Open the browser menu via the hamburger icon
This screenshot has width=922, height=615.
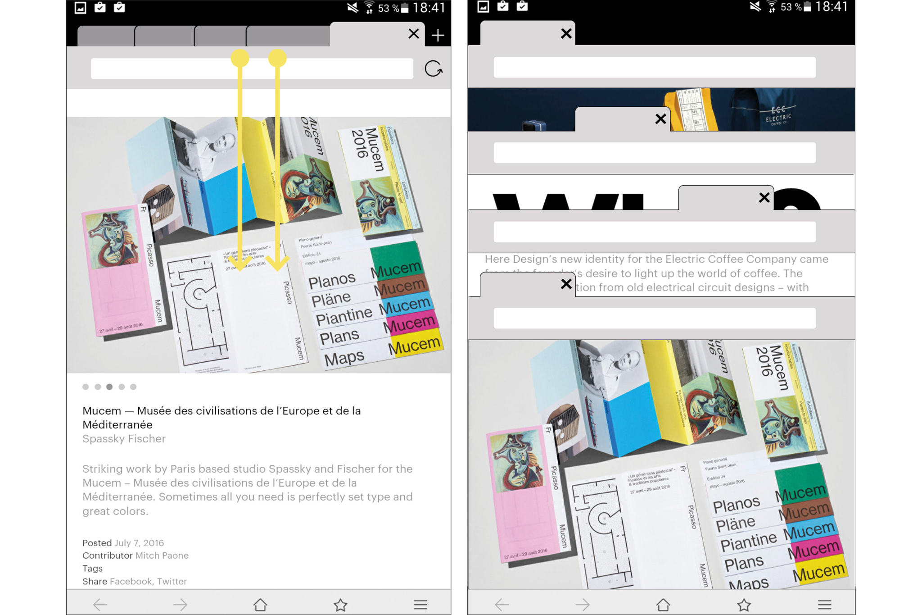point(420,604)
